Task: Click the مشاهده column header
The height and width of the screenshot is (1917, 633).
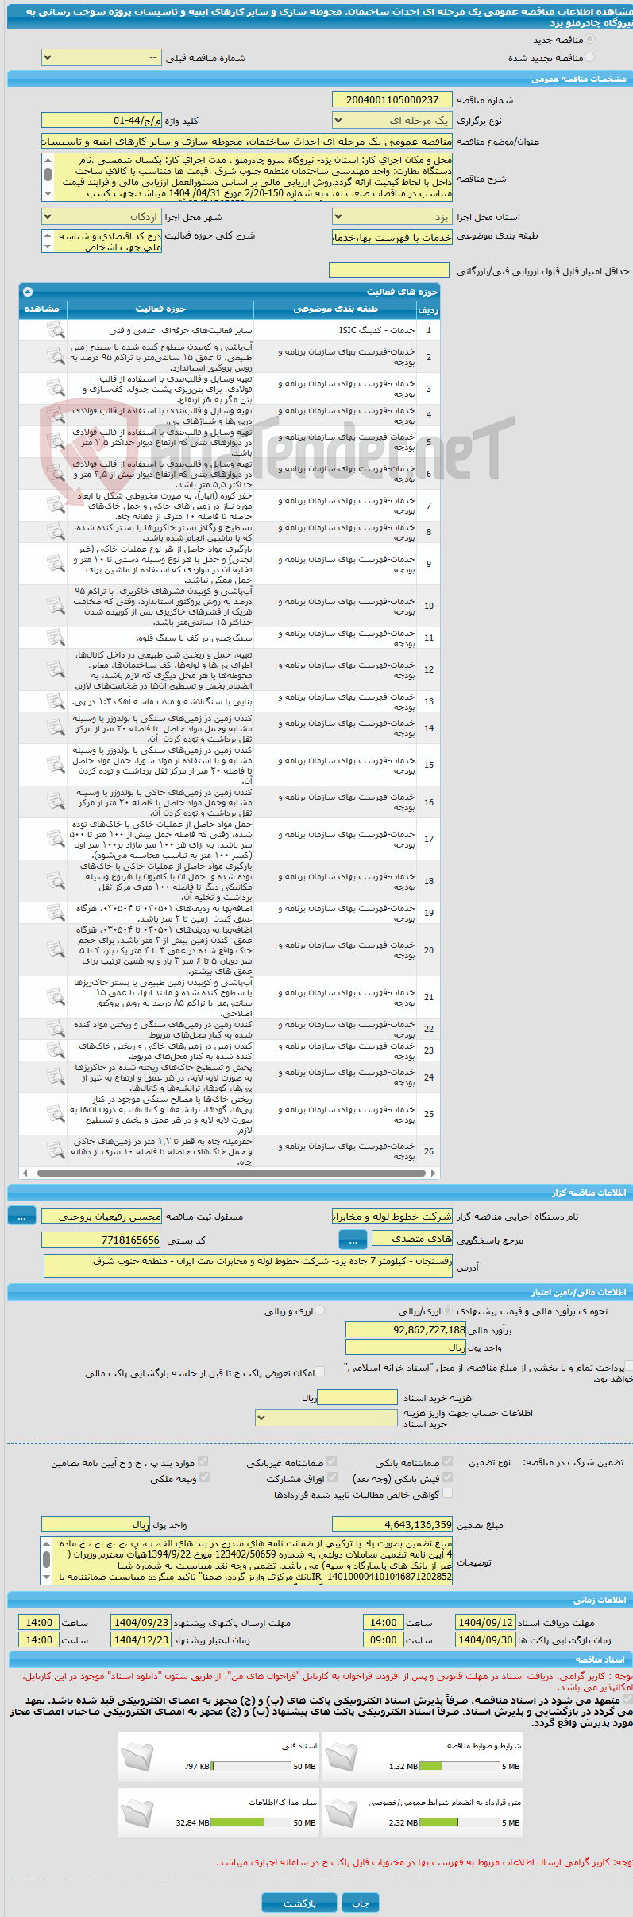Action: 42,309
